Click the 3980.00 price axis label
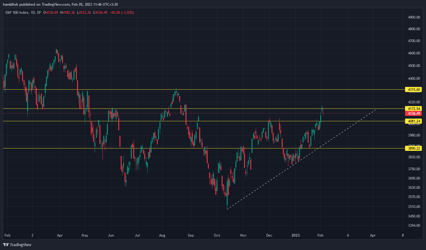This screenshot has height=250, width=426. [414, 135]
